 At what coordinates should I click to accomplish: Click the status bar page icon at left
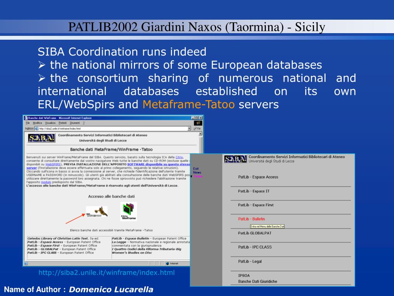[26, 264]
